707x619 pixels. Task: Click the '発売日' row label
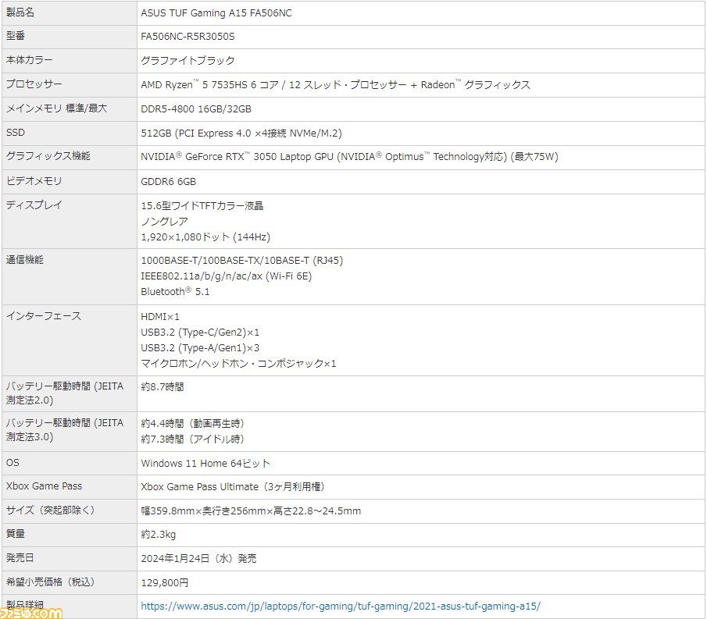[20, 558]
